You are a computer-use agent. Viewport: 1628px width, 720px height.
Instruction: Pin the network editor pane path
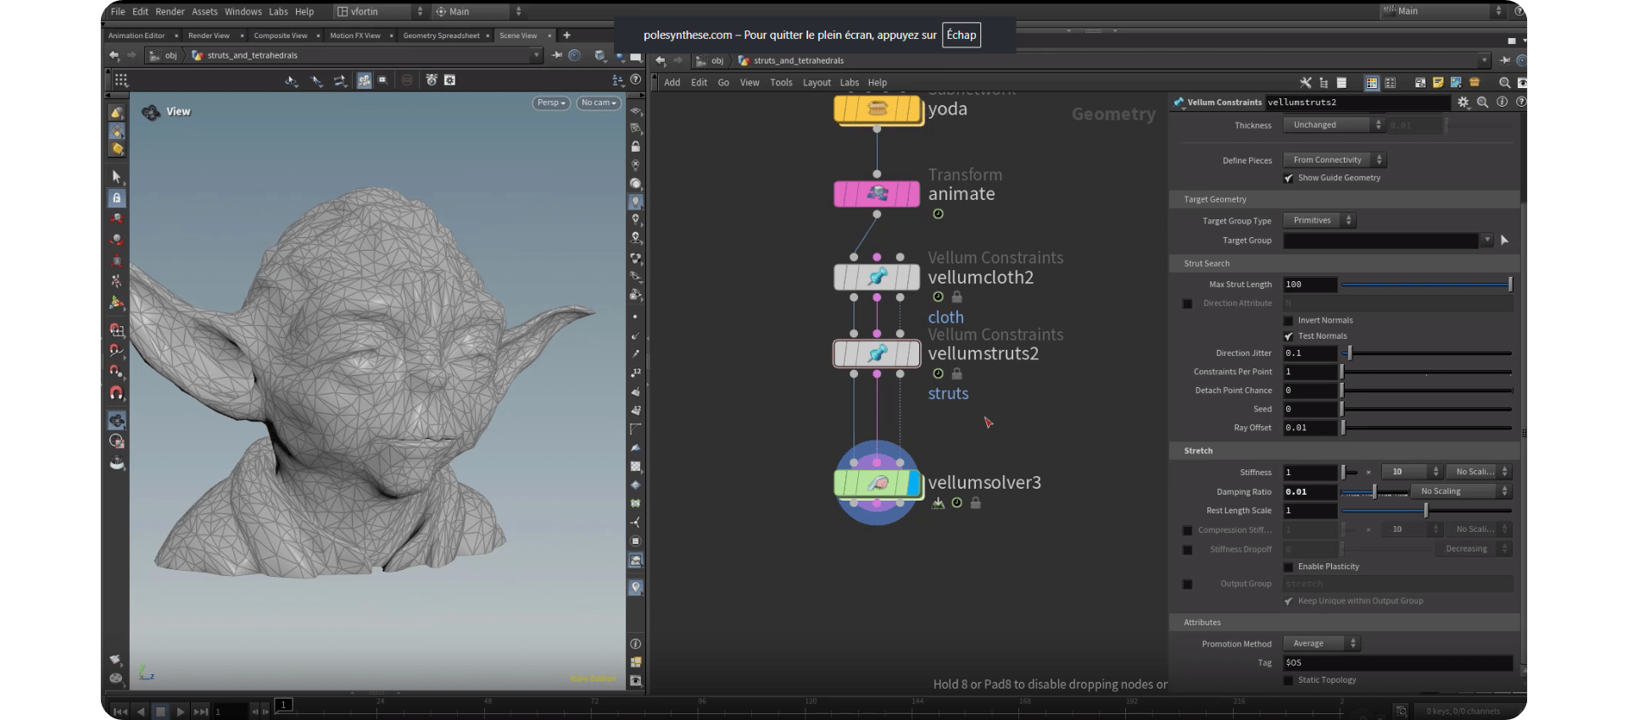pyautogui.click(x=1505, y=60)
